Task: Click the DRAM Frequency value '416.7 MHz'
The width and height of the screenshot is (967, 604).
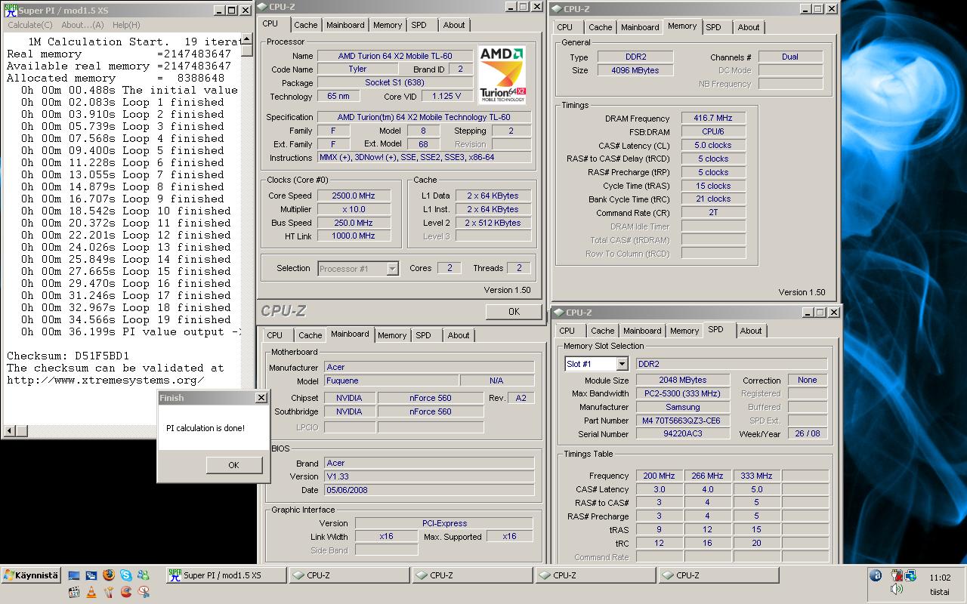Action: coord(712,119)
